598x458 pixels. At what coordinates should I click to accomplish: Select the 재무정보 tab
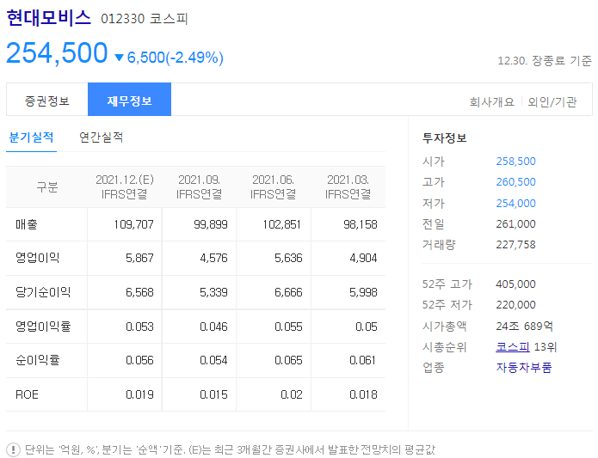tap(129, 100)
